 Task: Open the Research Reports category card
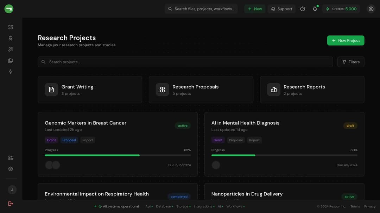point(312,90)
